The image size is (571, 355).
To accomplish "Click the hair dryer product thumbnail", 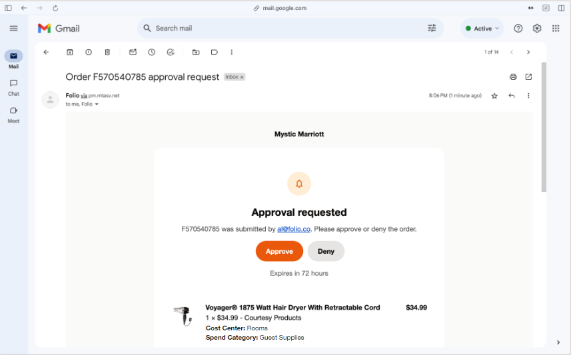I will coord(183,316).
